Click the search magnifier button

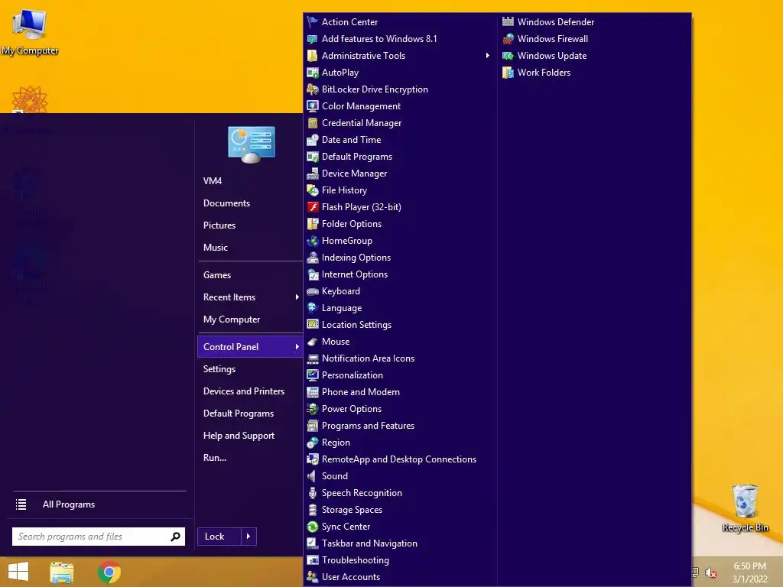coord(175,537)
